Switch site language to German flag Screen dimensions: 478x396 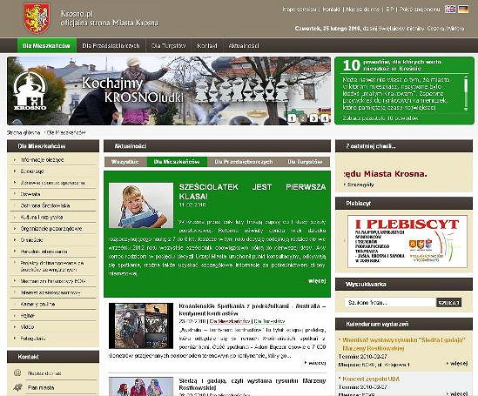463,9
